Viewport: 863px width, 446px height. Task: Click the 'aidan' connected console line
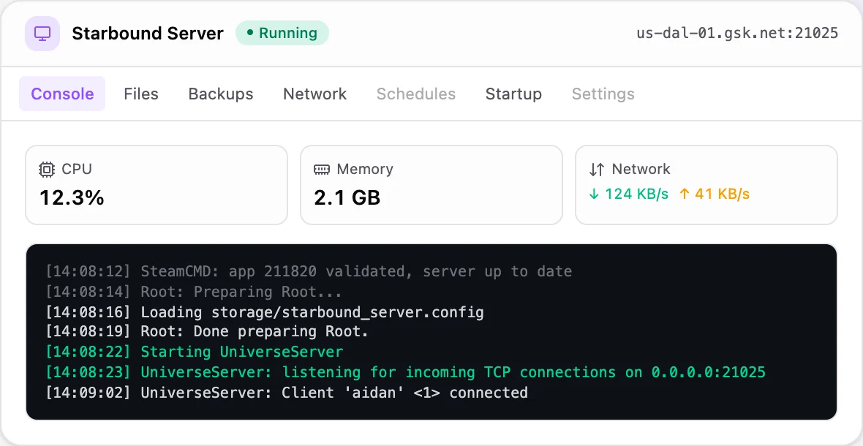[287, 393]
